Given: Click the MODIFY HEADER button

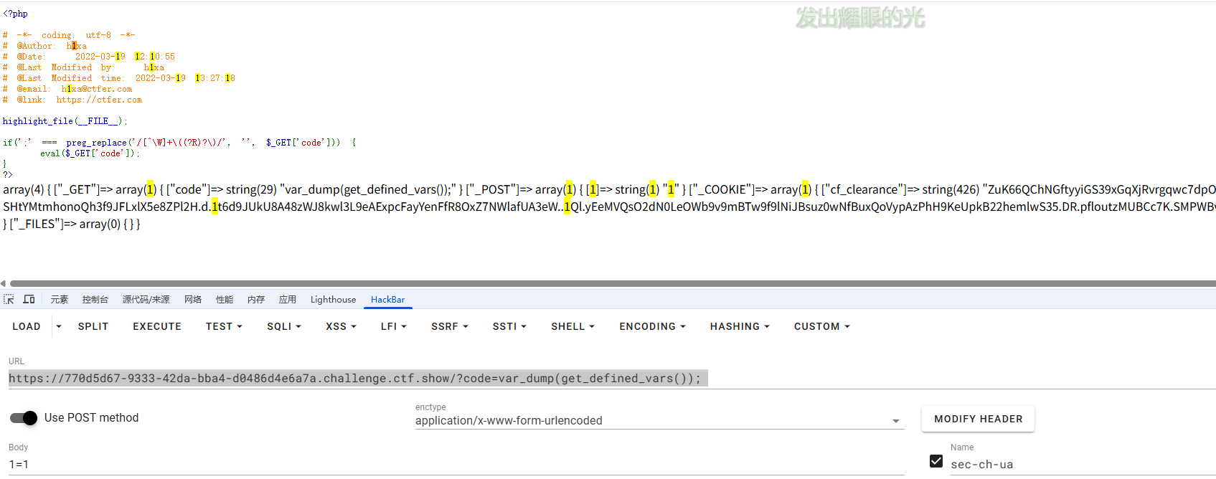Looking at the screenshot, I should (x=978, y=419).
